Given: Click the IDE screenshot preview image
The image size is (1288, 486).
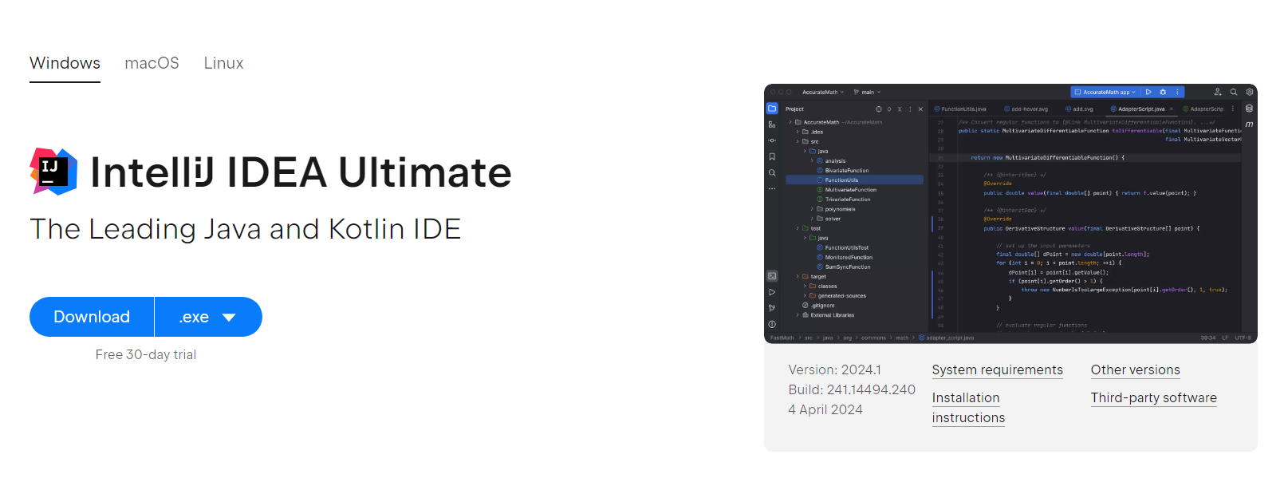Looking at the screenshot, I should [1010, 214].
